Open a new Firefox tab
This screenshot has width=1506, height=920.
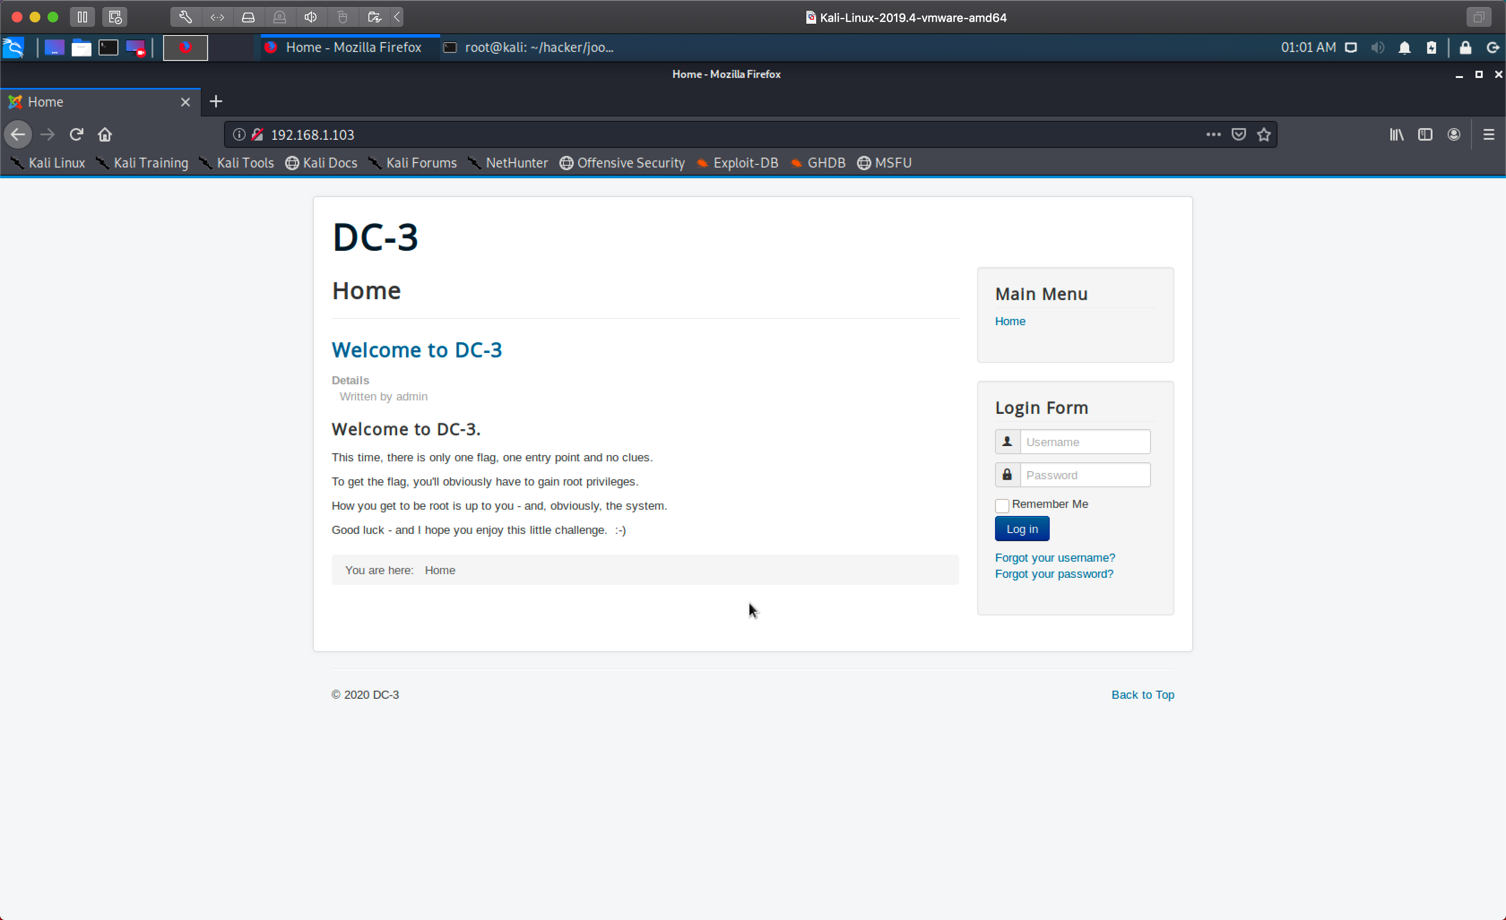pos(216,101)
